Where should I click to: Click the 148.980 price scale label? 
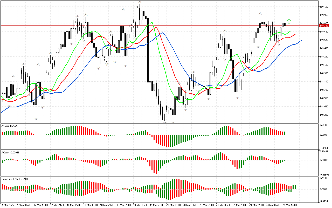324,73
